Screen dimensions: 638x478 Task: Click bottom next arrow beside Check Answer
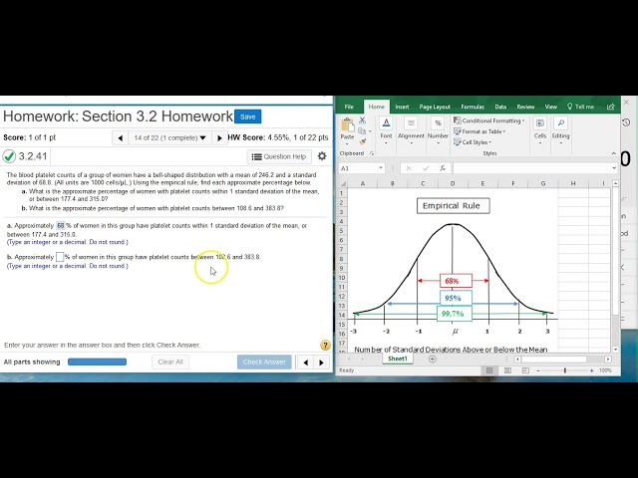tap(321, 362)
